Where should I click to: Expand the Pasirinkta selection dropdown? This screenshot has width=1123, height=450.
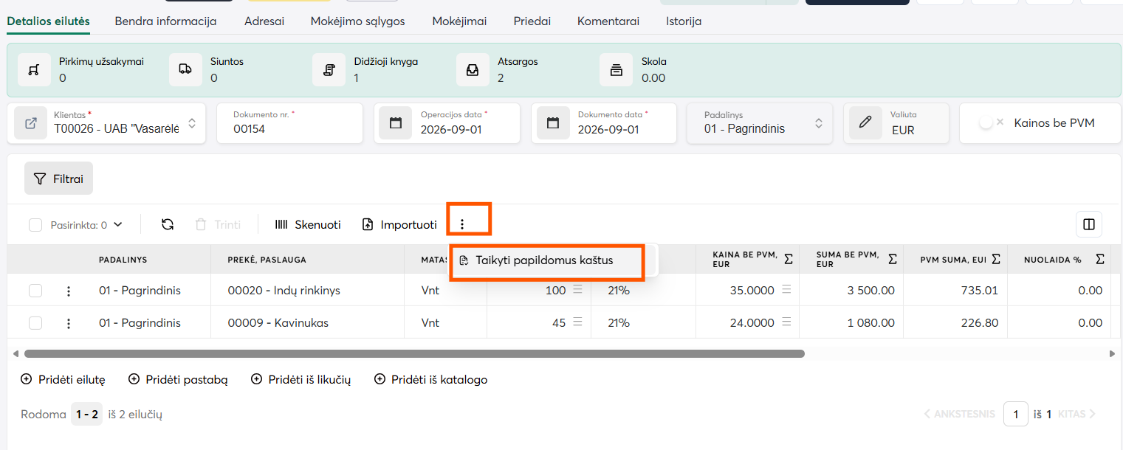point(117,224)
